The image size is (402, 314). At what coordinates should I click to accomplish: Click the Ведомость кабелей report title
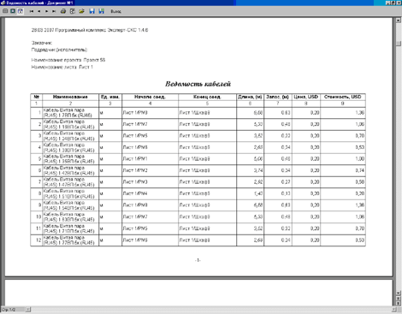point(198,84)
